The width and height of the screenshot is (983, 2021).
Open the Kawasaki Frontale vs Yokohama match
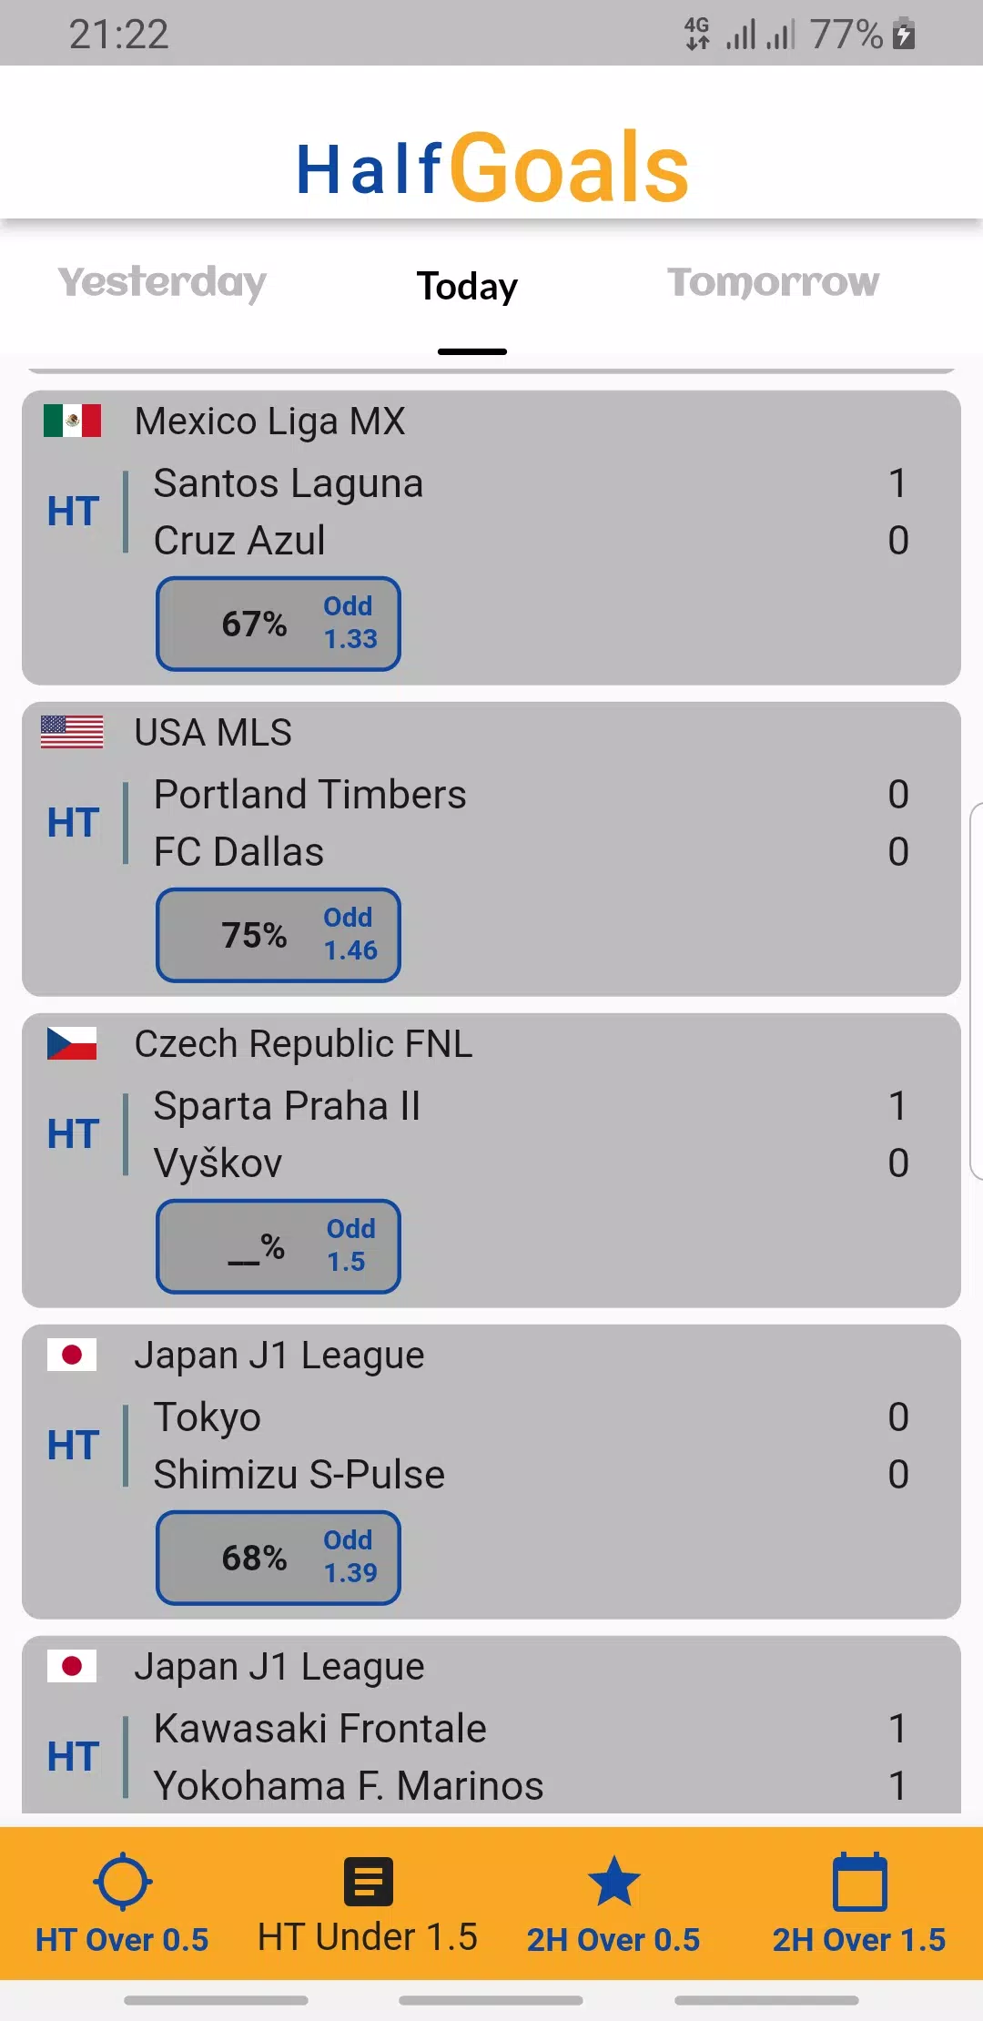[x=491, y=1757]
